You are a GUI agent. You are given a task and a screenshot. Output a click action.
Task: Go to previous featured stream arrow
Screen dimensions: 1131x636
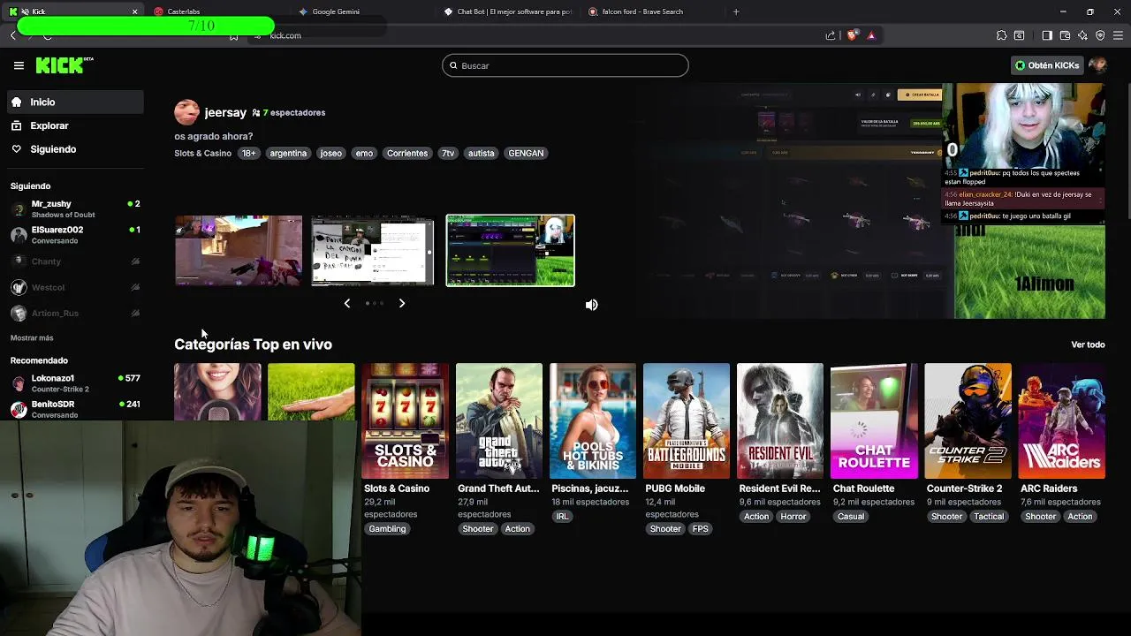point(347,303)
